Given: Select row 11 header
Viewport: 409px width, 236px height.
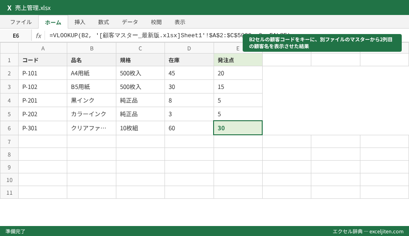Looking at the screenshot, I should point(9,192).
